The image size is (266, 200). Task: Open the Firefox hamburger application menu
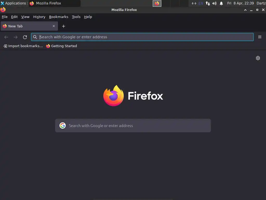click(260, 37)
